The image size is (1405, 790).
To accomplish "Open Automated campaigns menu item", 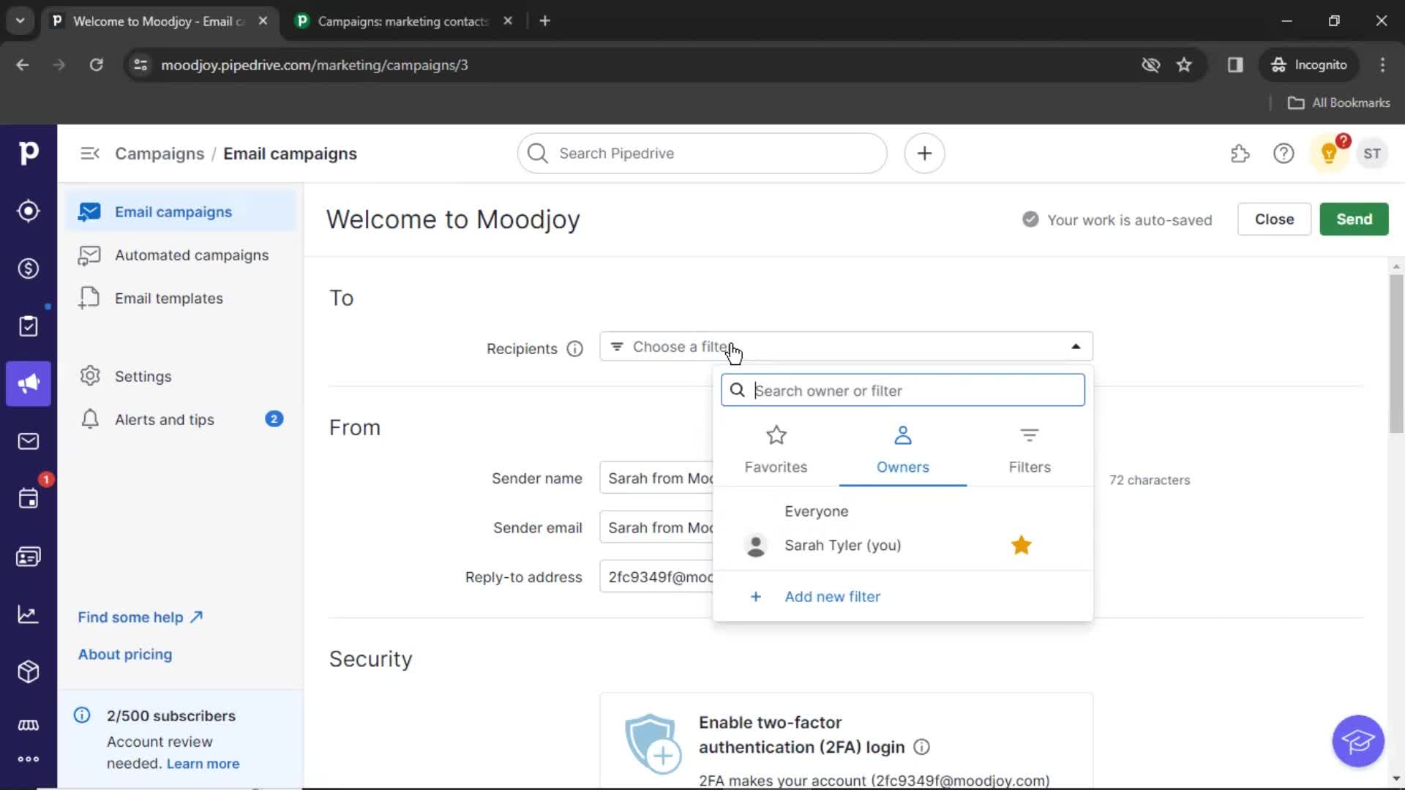I will (181, 255).
